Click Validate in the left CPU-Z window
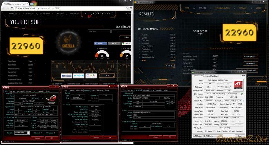Viewport: 269px width, 145px height. pos(37,138)
